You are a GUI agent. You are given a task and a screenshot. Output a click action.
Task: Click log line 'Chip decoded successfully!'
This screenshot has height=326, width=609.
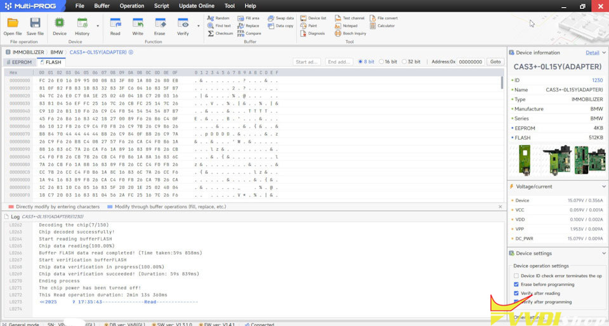pos(77,232)
